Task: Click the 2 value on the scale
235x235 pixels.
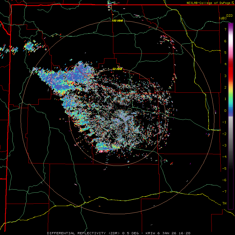Action: [225, 87]
